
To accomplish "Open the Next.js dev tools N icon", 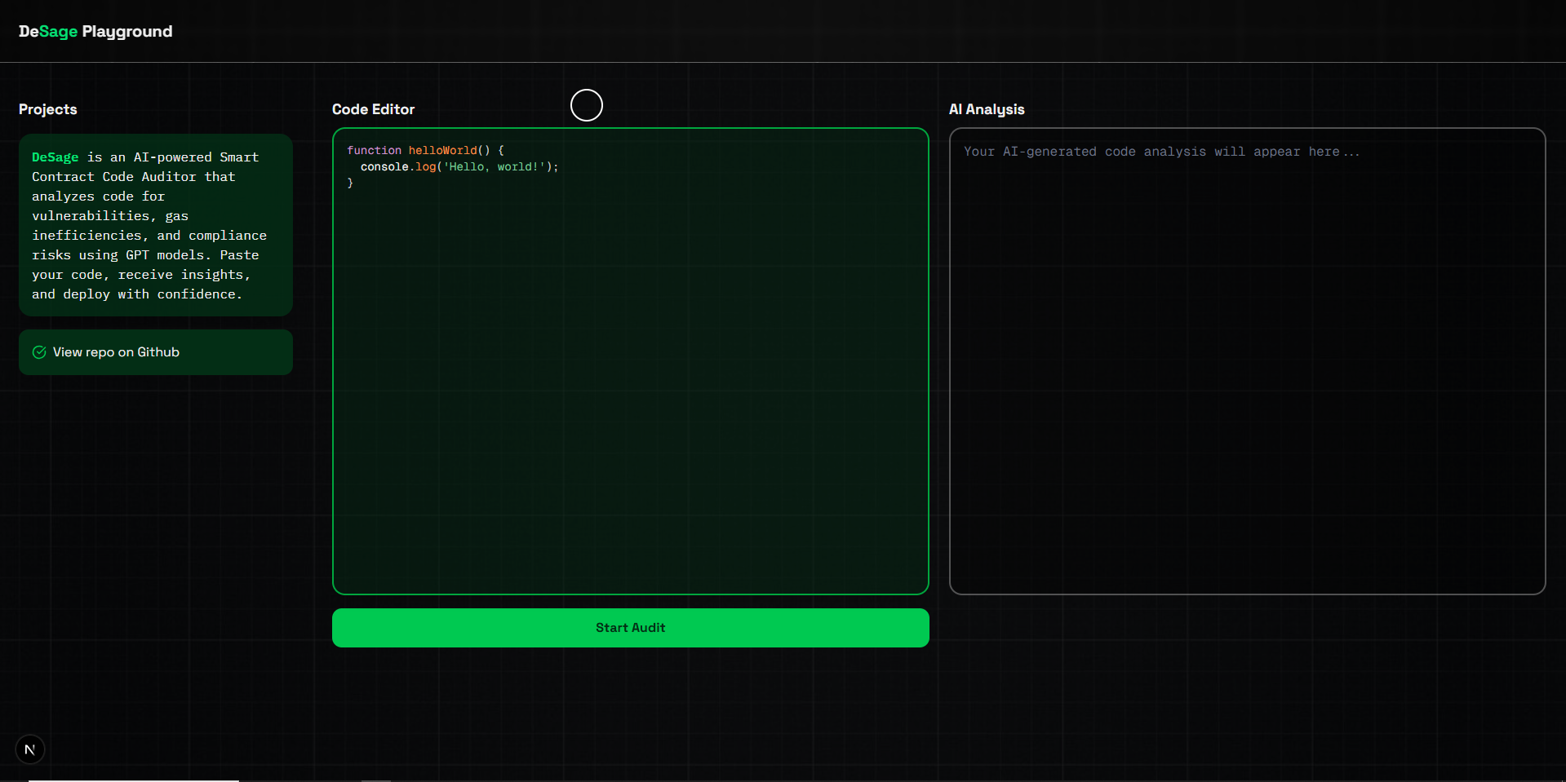I will 30,749.
